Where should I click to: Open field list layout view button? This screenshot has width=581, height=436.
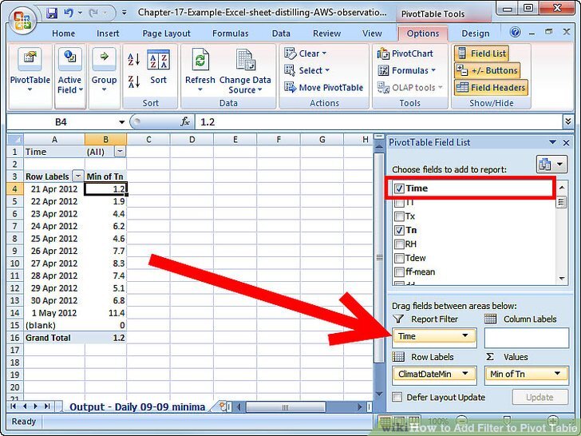coord(551,164)
